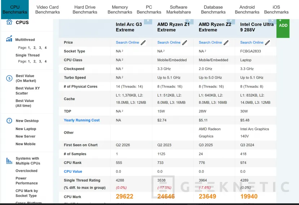Remove Intel Arc G3 Extreme from comparison
This screenshot has width=299, height=205.
148,21
